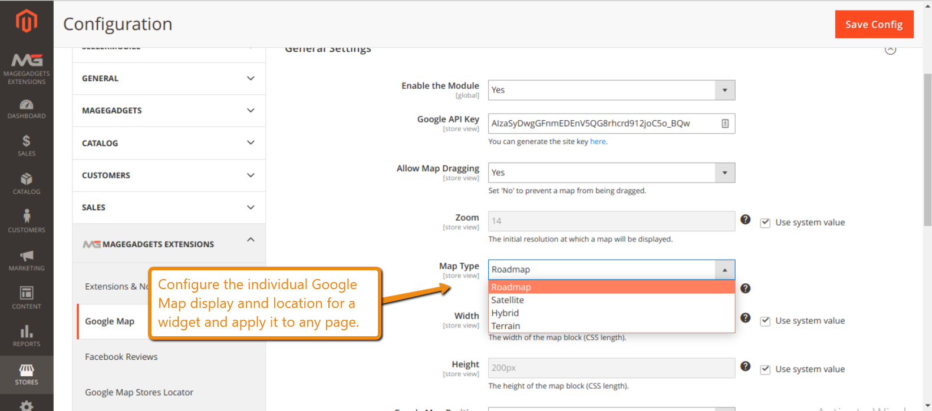Screen dimensions: 932x411
Task: Click the Enable the Module label
Action: (440, 86)
